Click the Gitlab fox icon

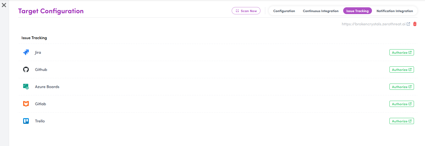coord(26,104)
